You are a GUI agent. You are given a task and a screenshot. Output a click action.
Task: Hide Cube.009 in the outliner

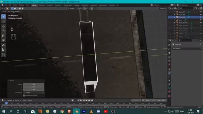[201, 17]
